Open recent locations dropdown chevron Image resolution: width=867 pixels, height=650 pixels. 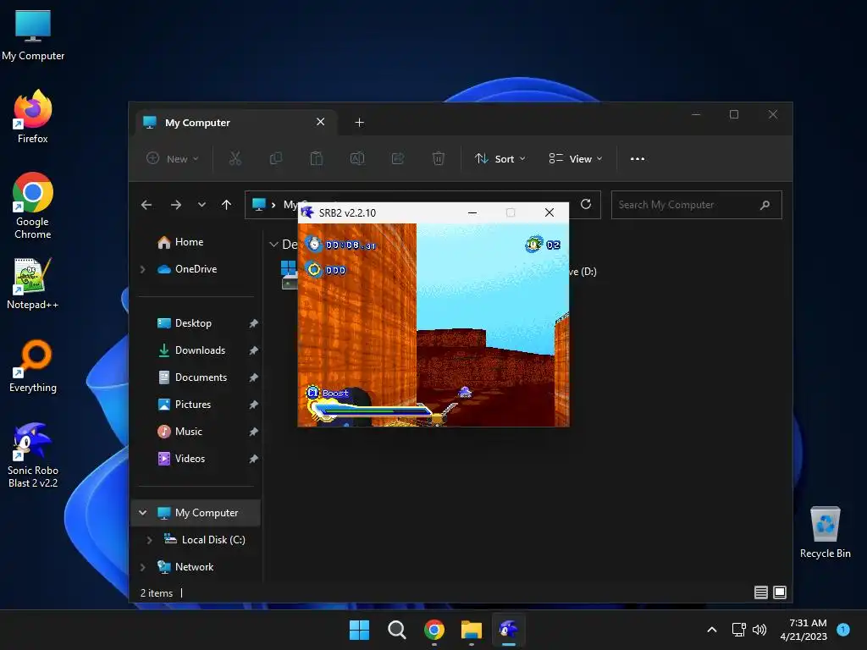click(x=202, y=205)
